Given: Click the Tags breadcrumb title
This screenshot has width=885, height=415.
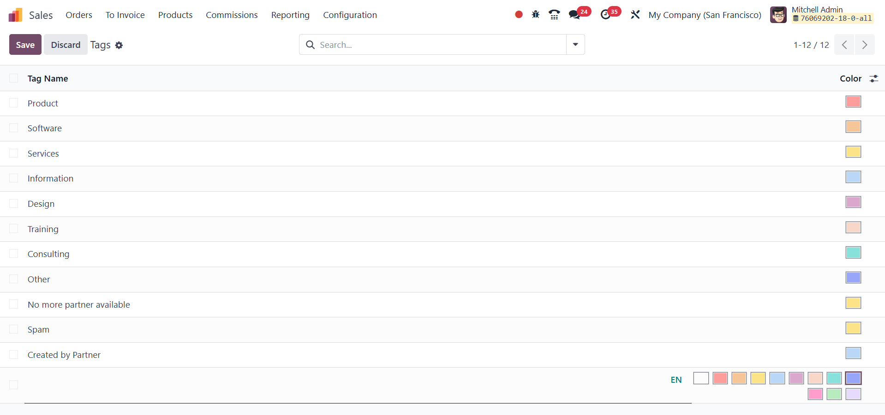Looking at the screenshot, I should pyautogui.click(x=100, y=45).
